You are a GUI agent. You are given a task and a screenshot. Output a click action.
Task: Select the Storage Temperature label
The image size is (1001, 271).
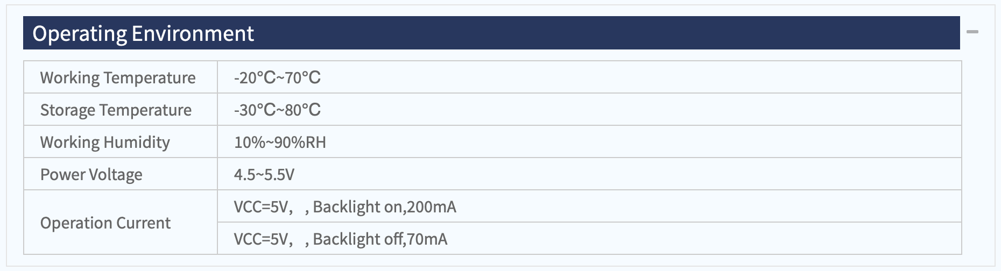coord(116,110)
